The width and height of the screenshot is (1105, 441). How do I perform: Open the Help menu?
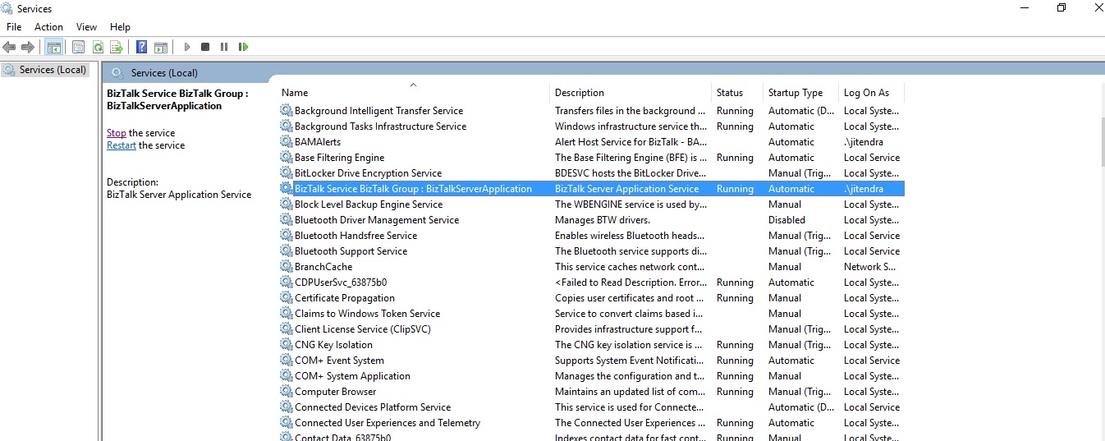[120, 27]
